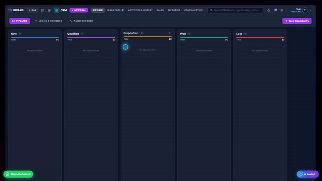Click the Lost column header
The height and width of the screenshot is (181, 322).
(239, 34)
